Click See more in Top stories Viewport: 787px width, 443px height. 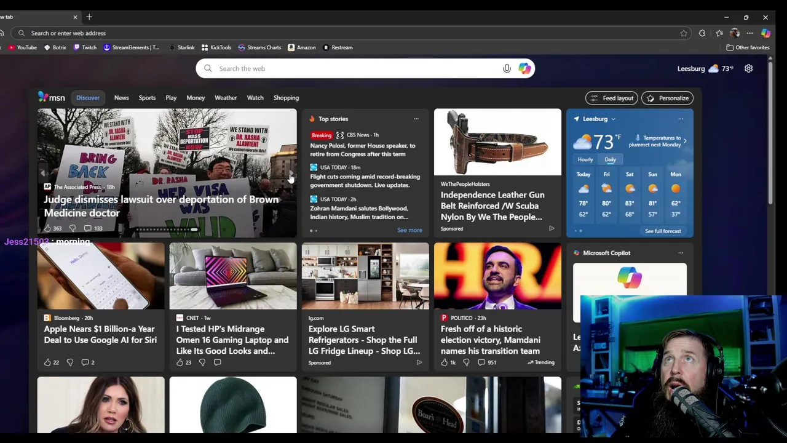pos(409,230)
